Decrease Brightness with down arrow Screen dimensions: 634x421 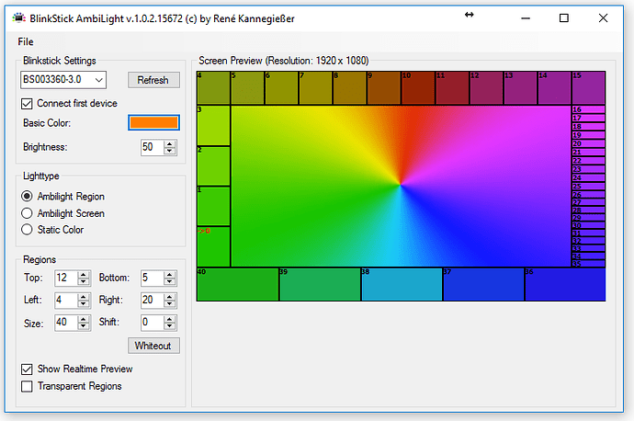click(x=170, y=151)
